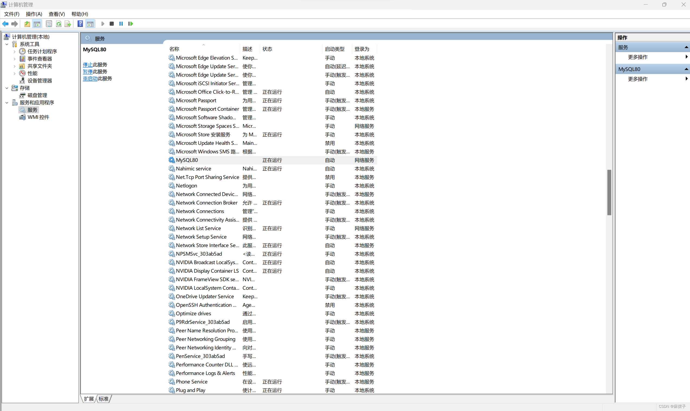Select 设备管理器 in the tree

(x=40, y=81)
